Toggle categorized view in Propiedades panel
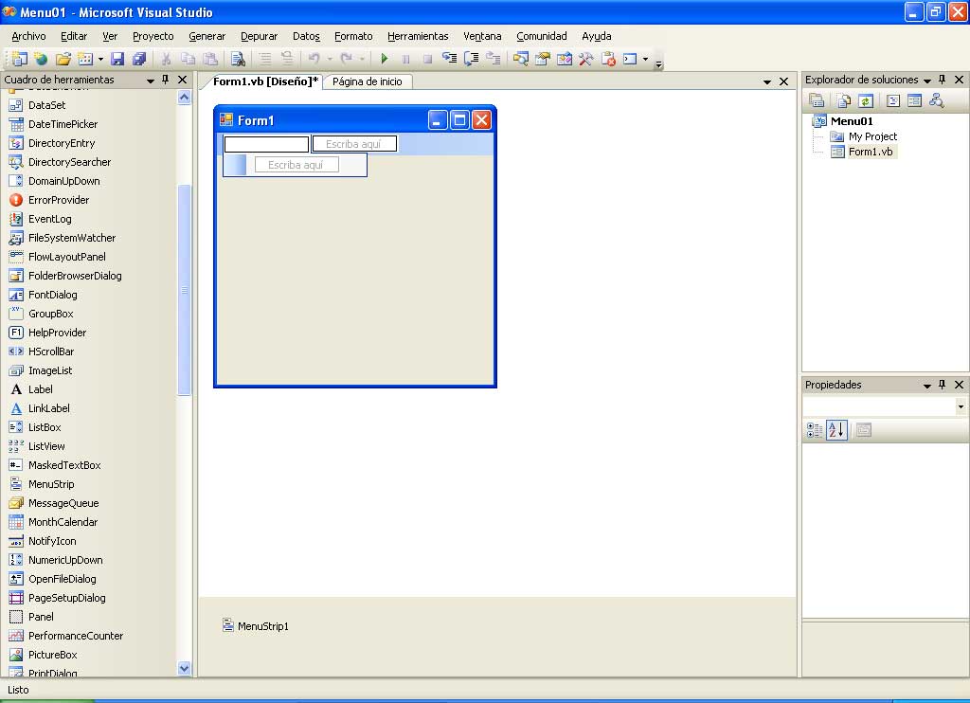 pos(815,430)
